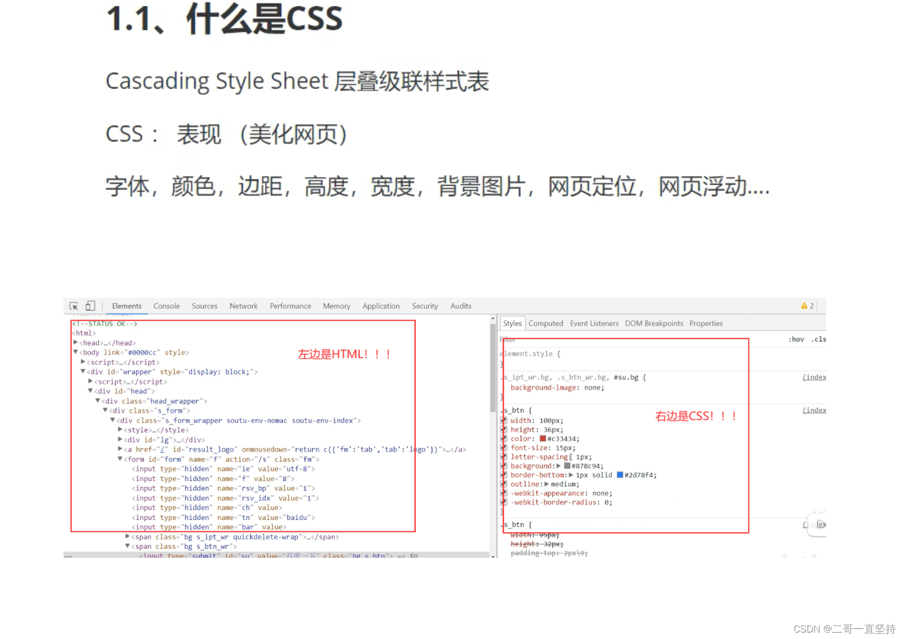Switch to the Console tab

[x=166, y=306]
